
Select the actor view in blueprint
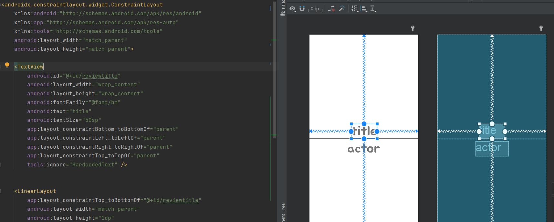point(492,149)
